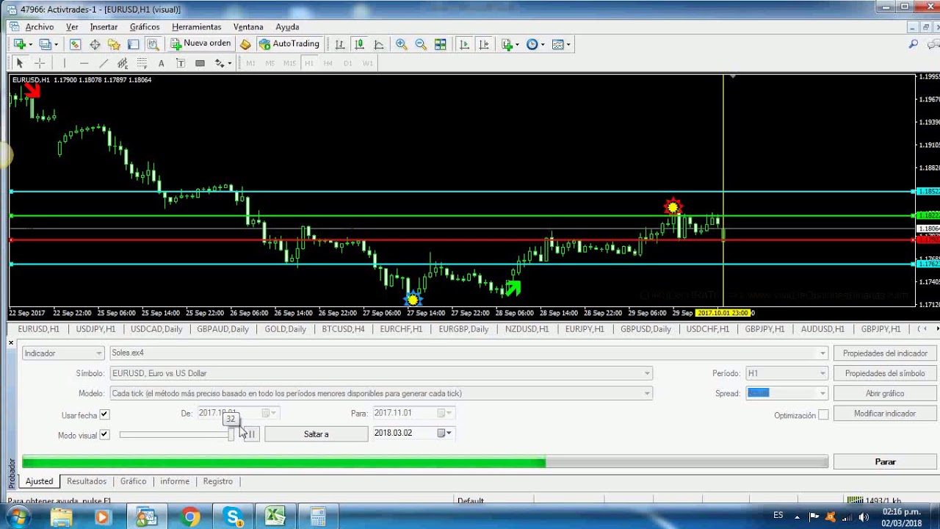
Task: Toggle auto scroll chart icon
Action: 464,44
